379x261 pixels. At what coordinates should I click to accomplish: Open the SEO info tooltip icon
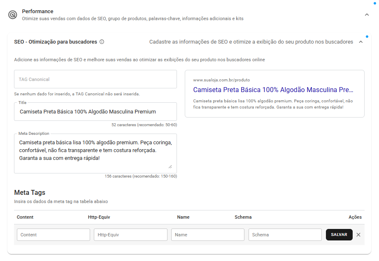click(x=102, y=42)
